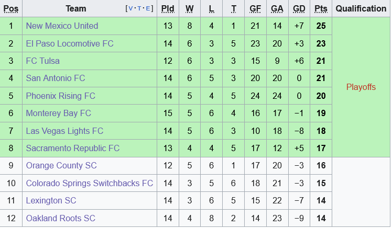Viewport: 392px width, 228px height.
Task: Go to Phoenix Rising FC page
Action: (61, 96)
